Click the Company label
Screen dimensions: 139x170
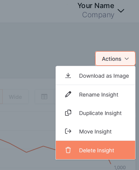click(98, 15)
